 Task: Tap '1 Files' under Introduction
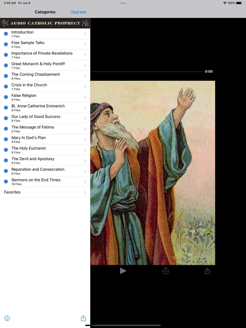(15, 36)
